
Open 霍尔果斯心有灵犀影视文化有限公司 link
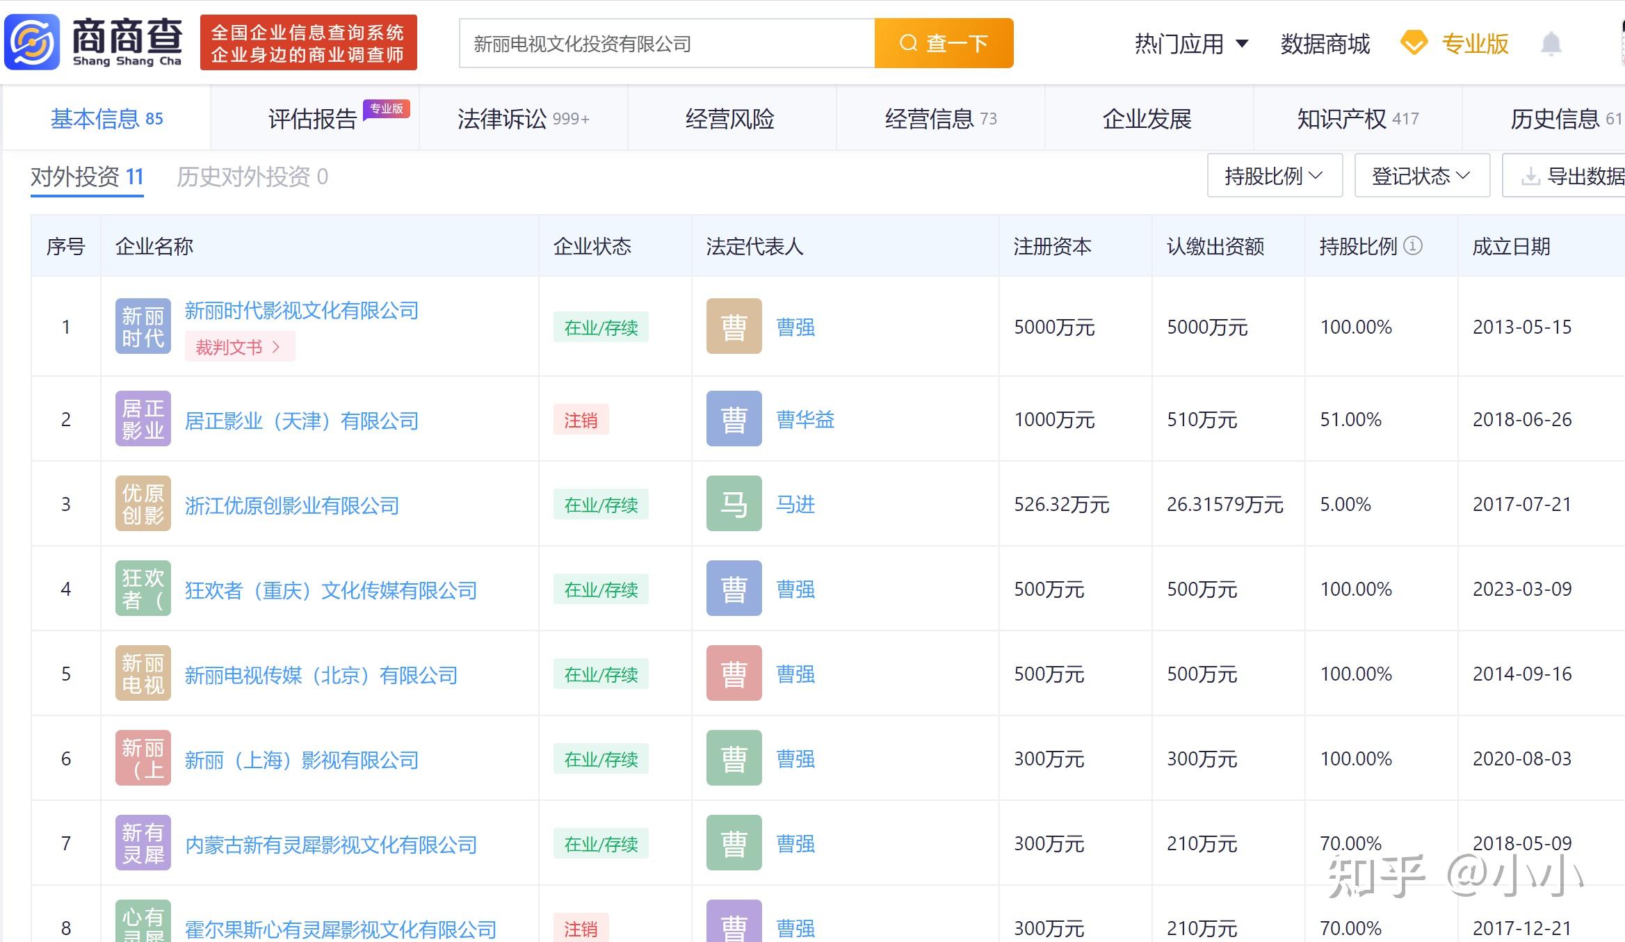pyautogui.click(x=341, y=929)
